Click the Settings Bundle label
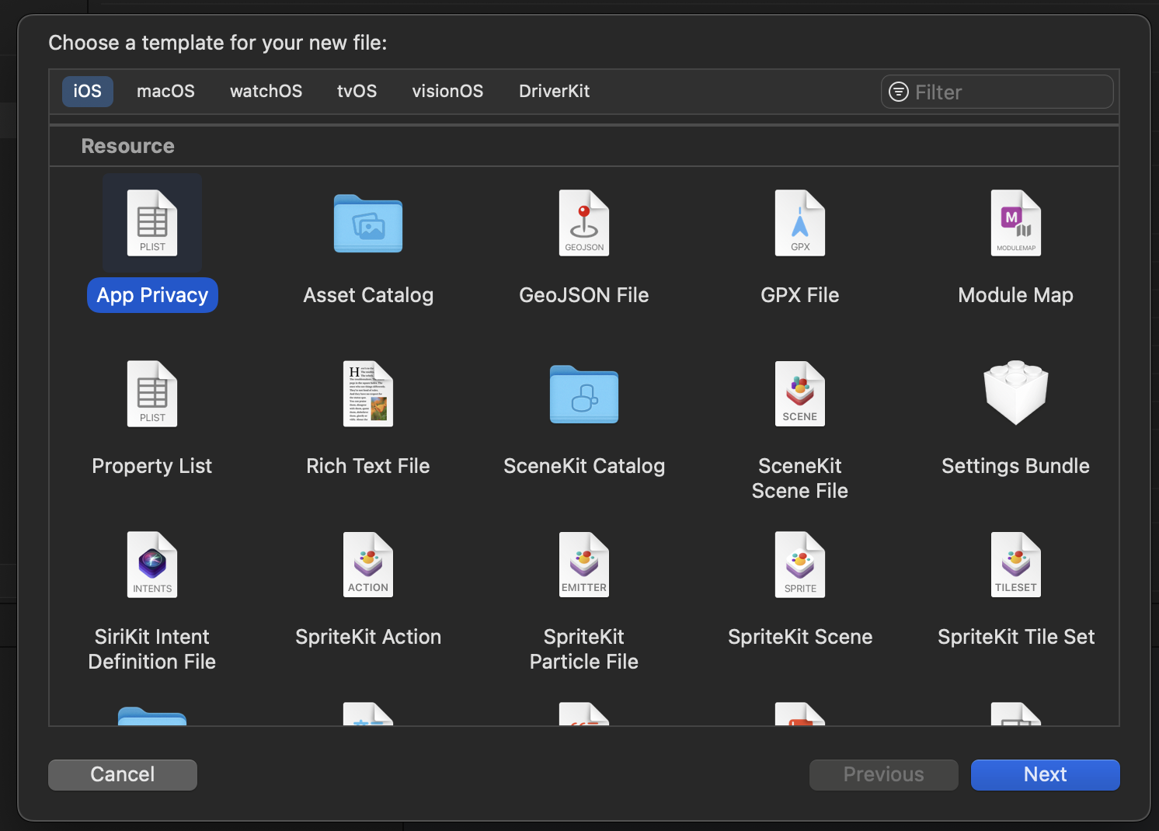Image resolution: width=1159 pixels, height=831 pixels. (1016, 466)
